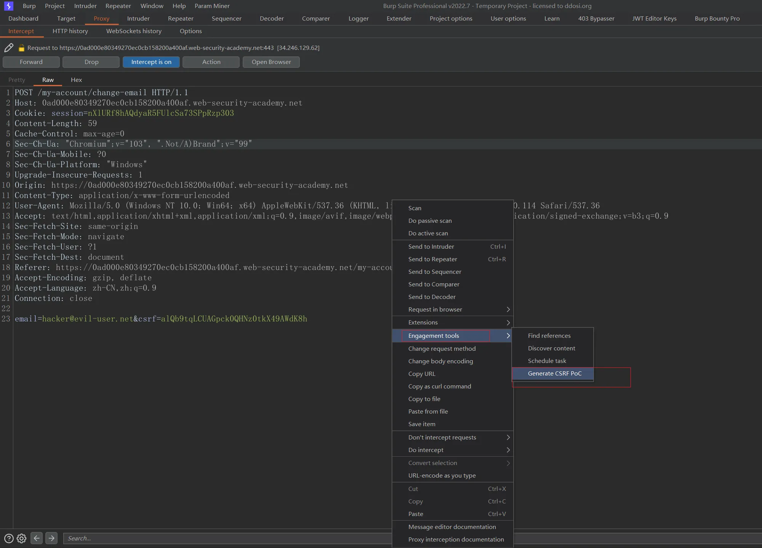Click the Drop button
Image resolution: width=762 pixels, height=548 pixels.
pyautogui.click(x=91, y=62)
